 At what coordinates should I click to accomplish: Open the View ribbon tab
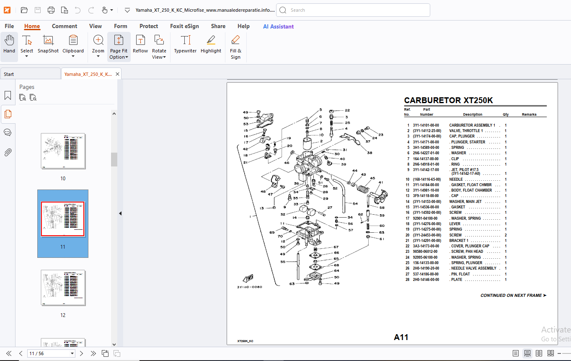[x=96, y=26]
